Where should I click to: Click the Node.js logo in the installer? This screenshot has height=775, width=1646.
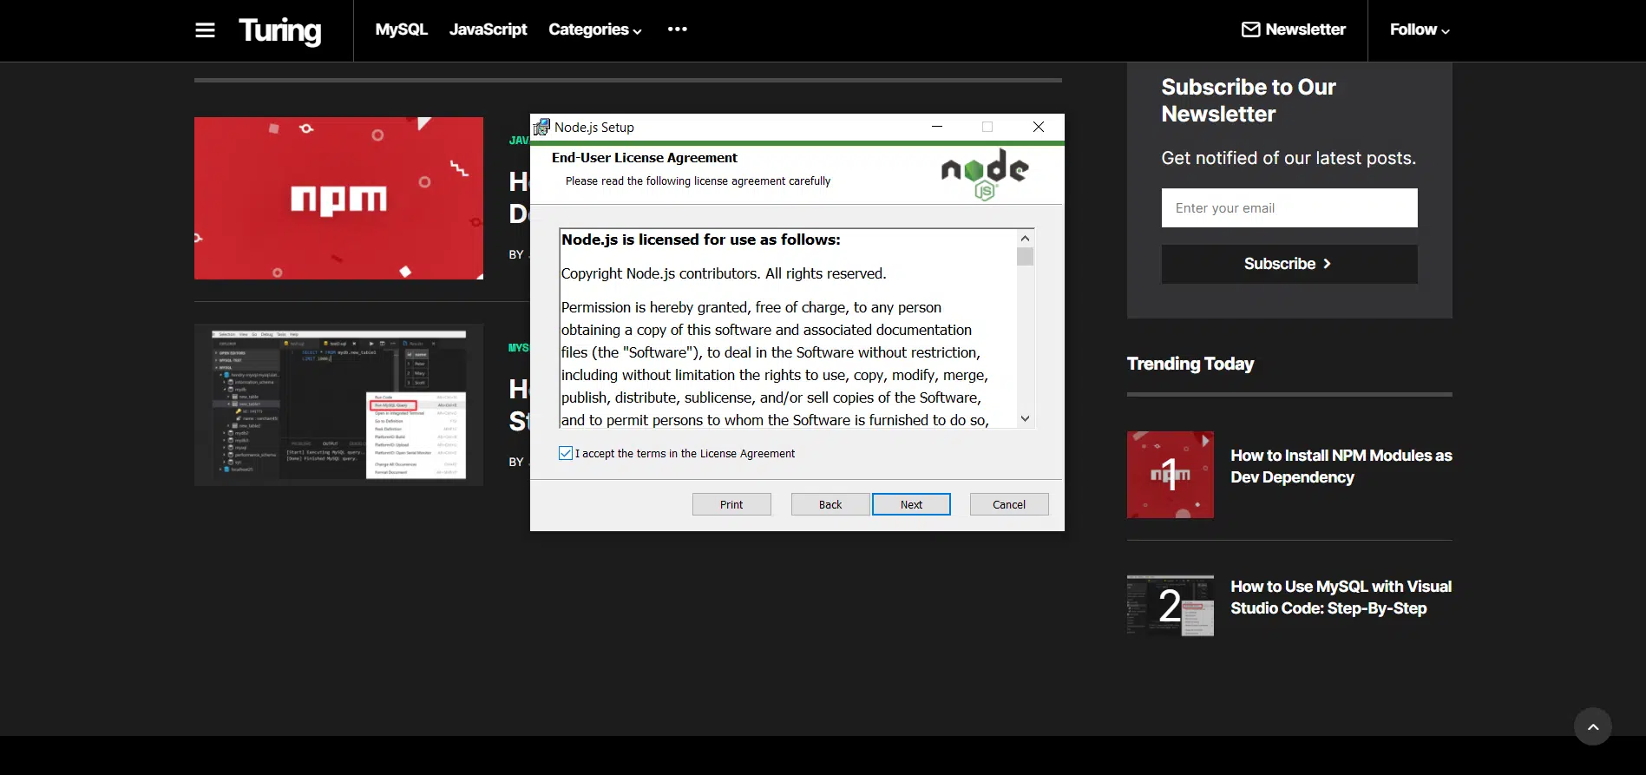tap(985, 174)
